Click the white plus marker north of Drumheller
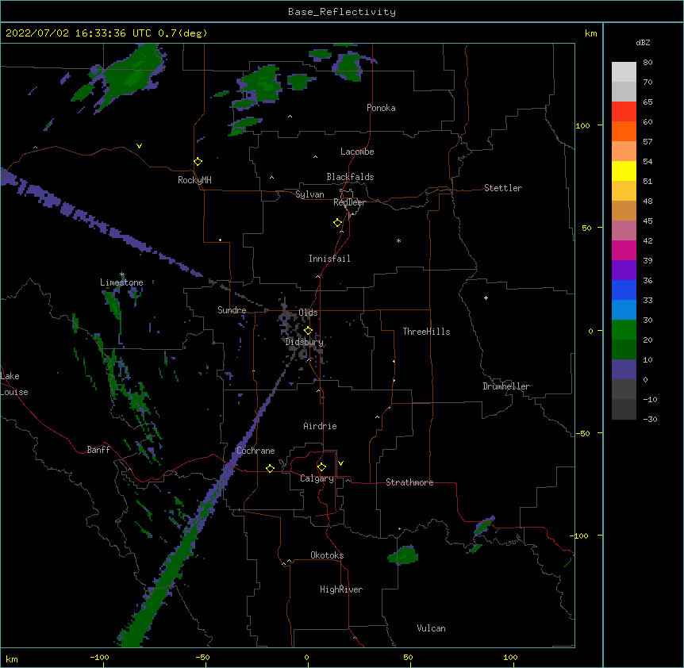Viewport: 684px width, 668px height. (486, 298)
